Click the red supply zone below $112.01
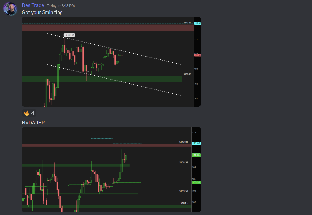Image resolution: width=312 pixels, height=215 pixels. coord(104,27)
